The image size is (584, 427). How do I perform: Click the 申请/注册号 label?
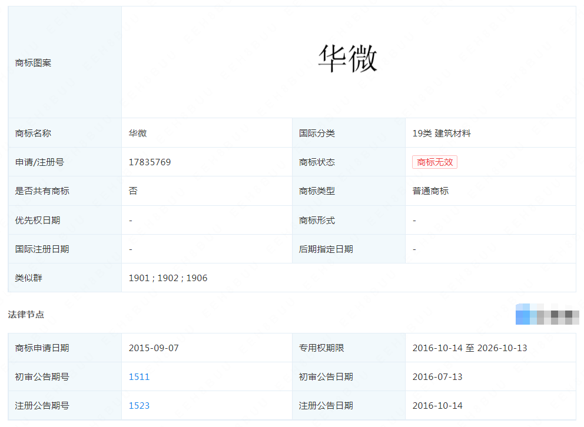click(39, 162)
